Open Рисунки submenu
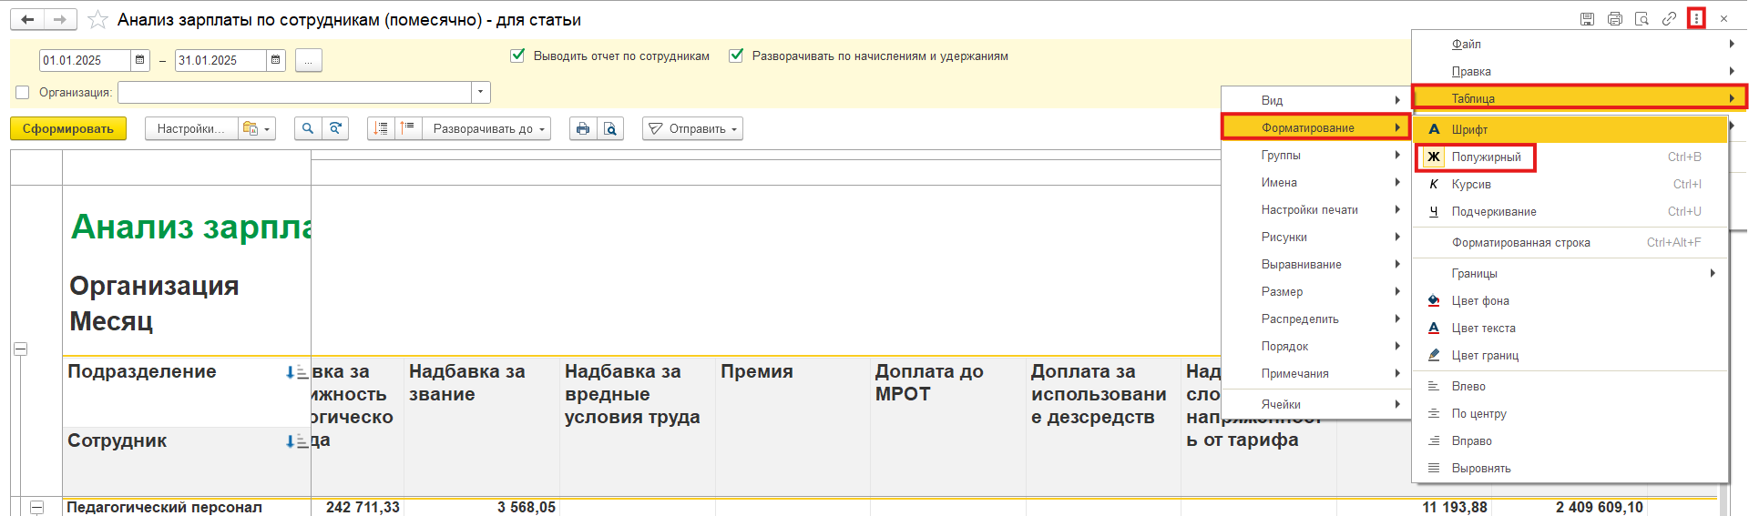Screen dimensions: 1749x516 pyautogui.click(x=1315, y=237)
